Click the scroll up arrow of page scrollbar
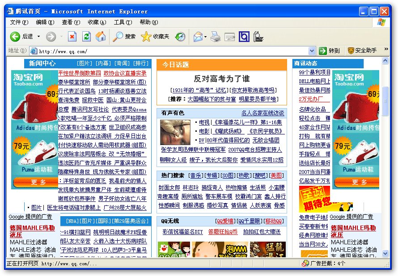Screen dimensions: 398x276 pyautogui.click(x=385, y=61)
